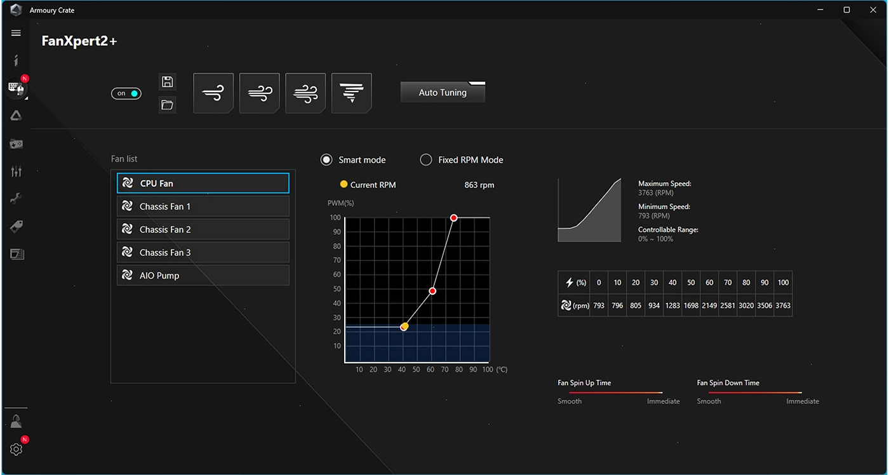
Task: Select Chassis Fan 2 in list
Action: point(203,229)
